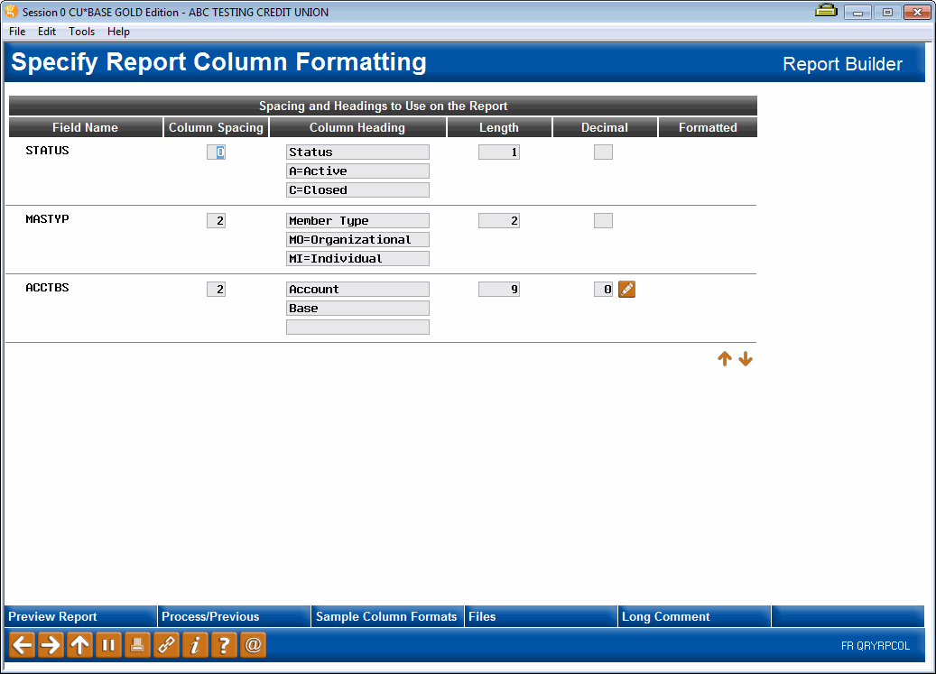The width and height of the screenshot is (936, 674).
Task: Click the forward arrow navigation icon
Action: (x=51, y=645)
